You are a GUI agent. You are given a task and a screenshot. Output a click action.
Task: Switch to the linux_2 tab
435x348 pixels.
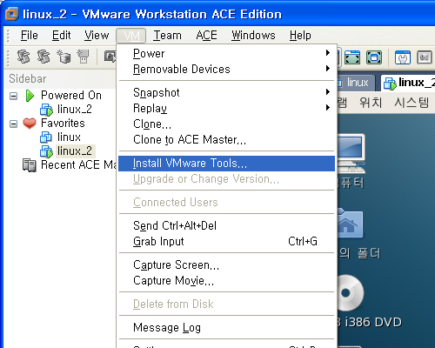(x=409, y=83)
